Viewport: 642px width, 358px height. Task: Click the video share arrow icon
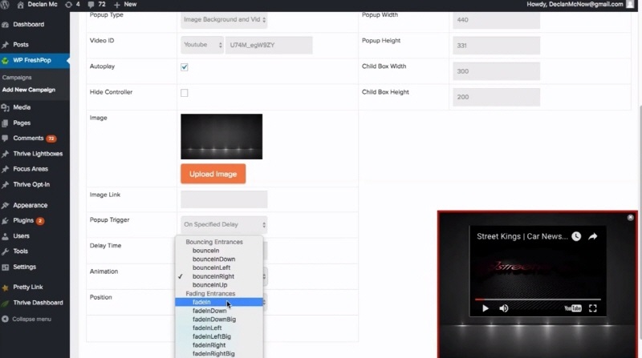593,236
